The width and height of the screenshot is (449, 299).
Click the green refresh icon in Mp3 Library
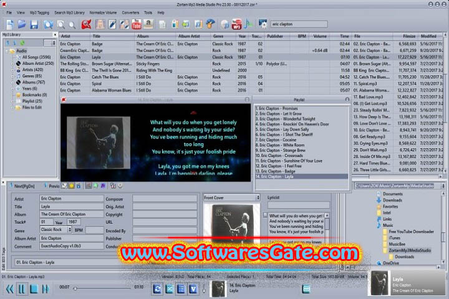click(x=22, y=43)
